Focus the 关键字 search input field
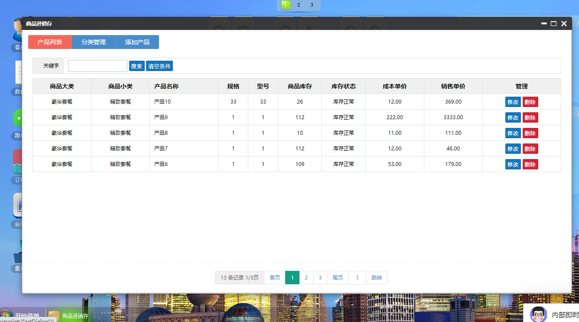 [98, 66]
